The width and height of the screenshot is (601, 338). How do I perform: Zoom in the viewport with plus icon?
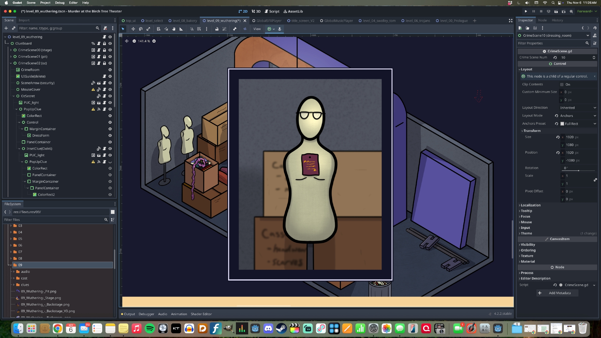pos(154,41)
